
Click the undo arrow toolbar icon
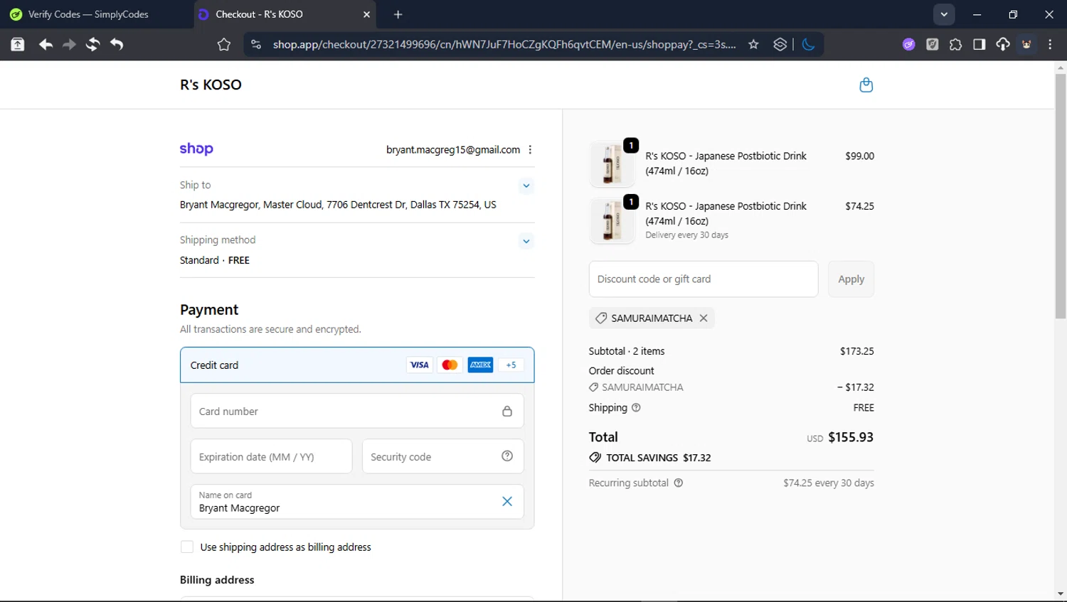coord(117,45)
